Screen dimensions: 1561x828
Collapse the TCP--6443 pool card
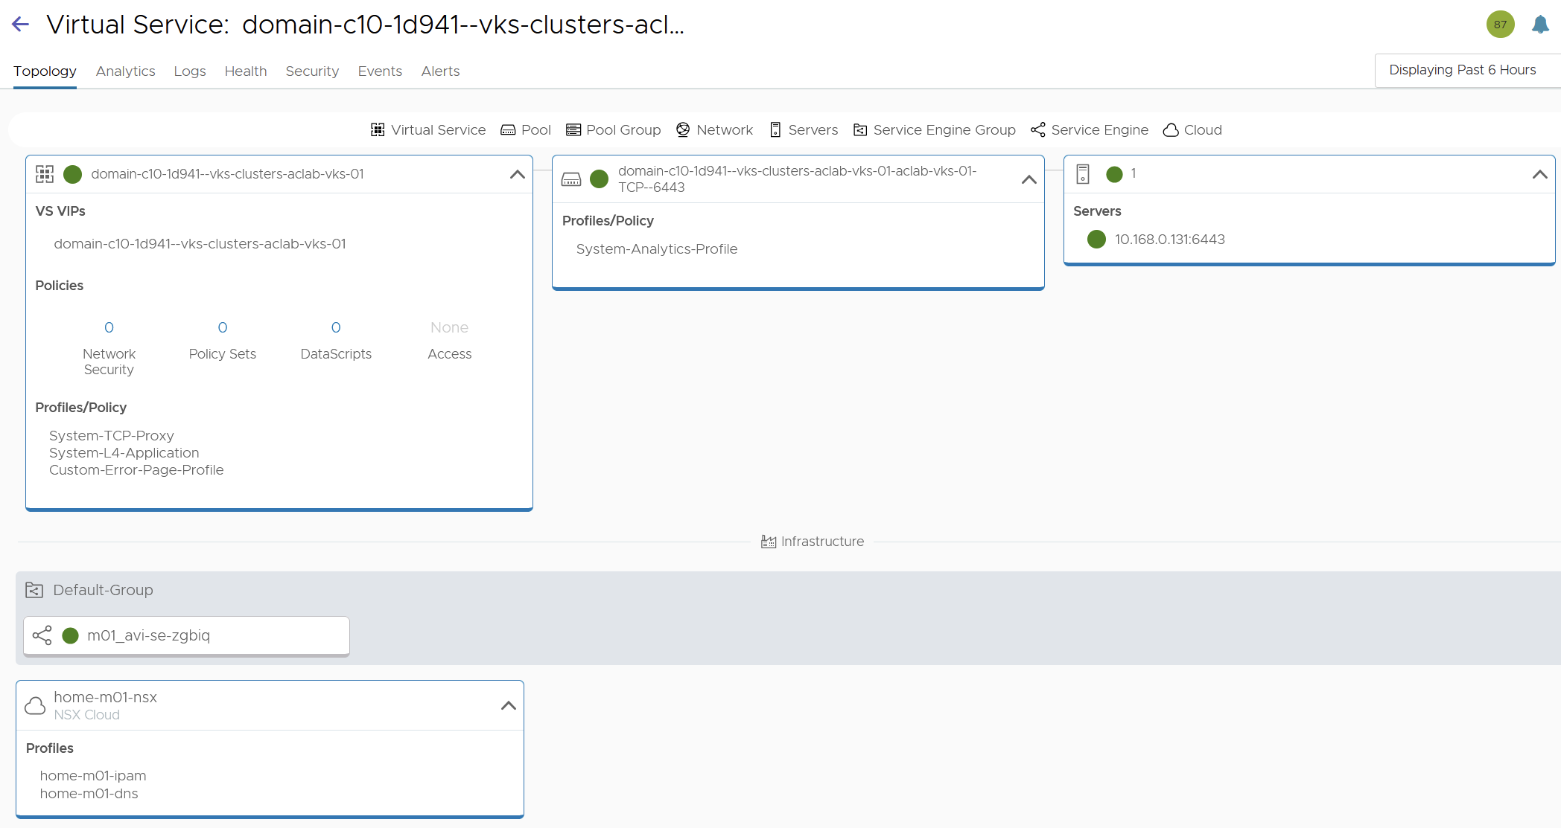click(x=1029, y=179)
